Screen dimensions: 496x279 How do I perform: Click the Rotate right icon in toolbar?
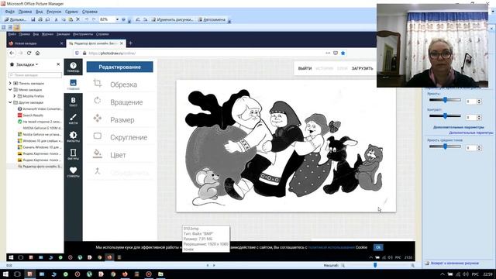pyautogui.click(x=145, y=19)
